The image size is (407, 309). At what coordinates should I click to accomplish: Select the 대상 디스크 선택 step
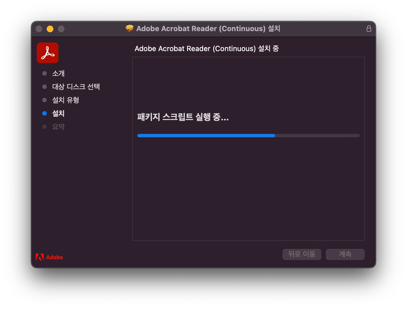pos(76,86)
